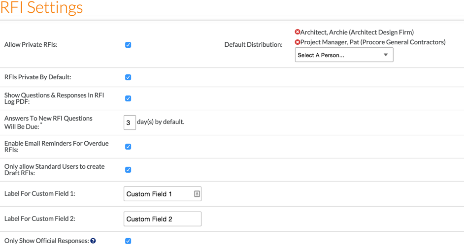Toggle Allow Private RFIs checkbox
The image size is (464, 250).
pos(128,45)
